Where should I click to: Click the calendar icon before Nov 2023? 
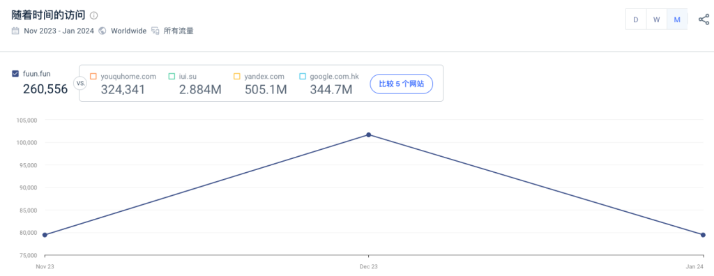click(15, 31)
